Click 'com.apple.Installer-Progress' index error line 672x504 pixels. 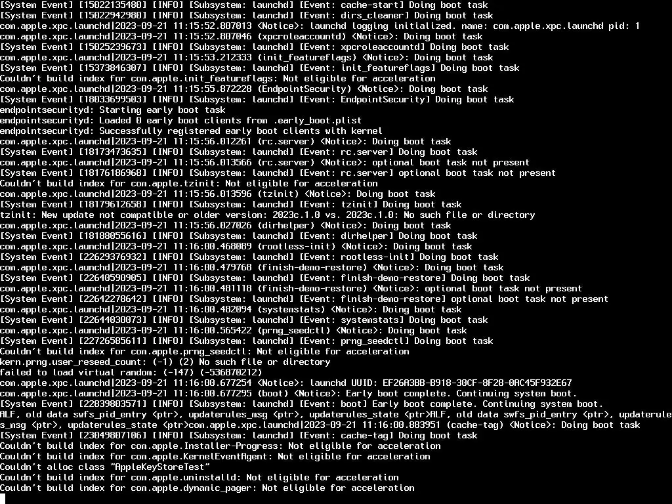pos(220,446)
